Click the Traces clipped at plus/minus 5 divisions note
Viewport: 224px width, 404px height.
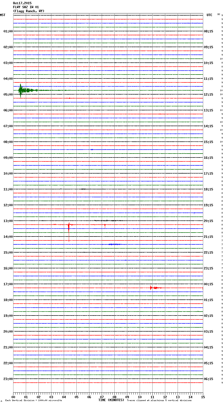(x=159, y=401)
